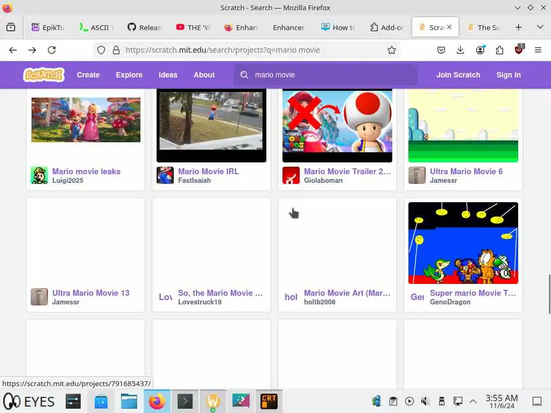The image size is (551, 413).
Task: Open the file manager in taskbar
Action: pos(129,401)
